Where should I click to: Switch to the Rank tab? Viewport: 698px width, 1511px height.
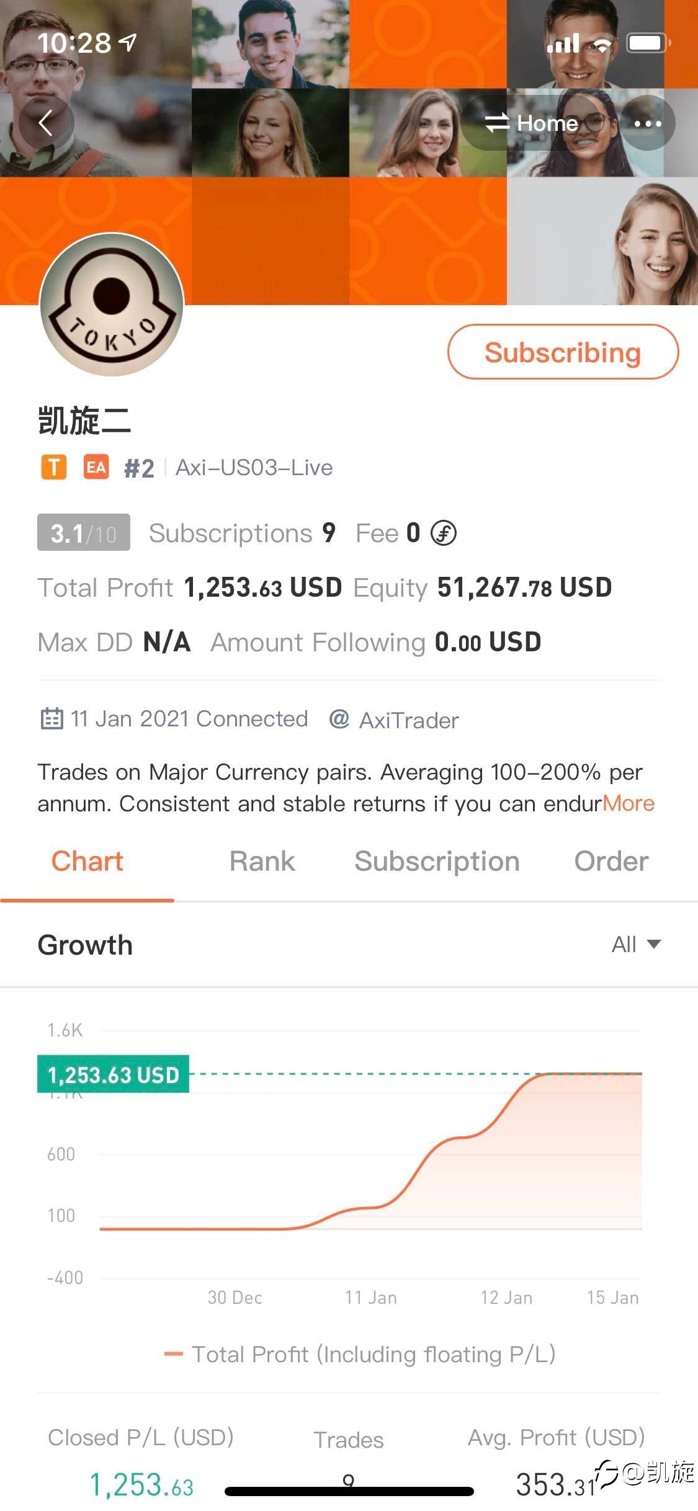262,862
